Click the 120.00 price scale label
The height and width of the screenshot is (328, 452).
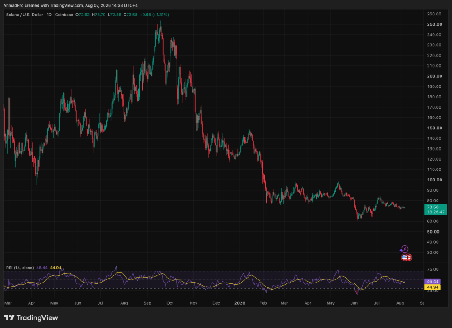coord(434,159)
